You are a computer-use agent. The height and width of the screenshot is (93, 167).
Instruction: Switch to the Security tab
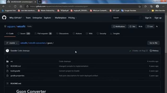[102, 34]
